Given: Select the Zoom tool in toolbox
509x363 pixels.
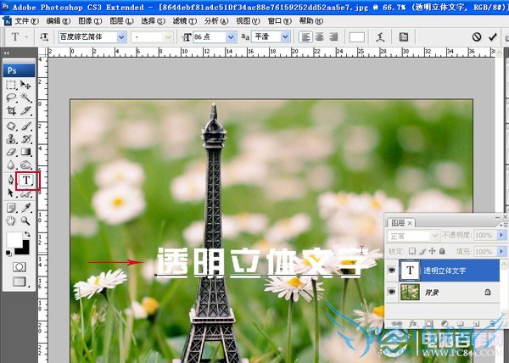Looking at the screenshot, I should pos(26,221).
